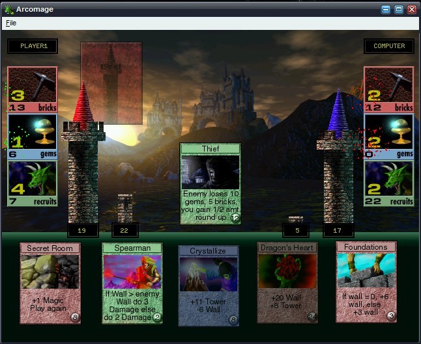Screen dimensions: 421x344
Task: Click Computer's 12 bricks count
Action: (x=373, y=108)
